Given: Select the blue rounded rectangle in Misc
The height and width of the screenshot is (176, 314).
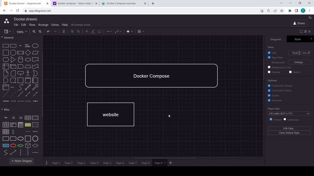Looking at the screenshot, I should 5,146.
